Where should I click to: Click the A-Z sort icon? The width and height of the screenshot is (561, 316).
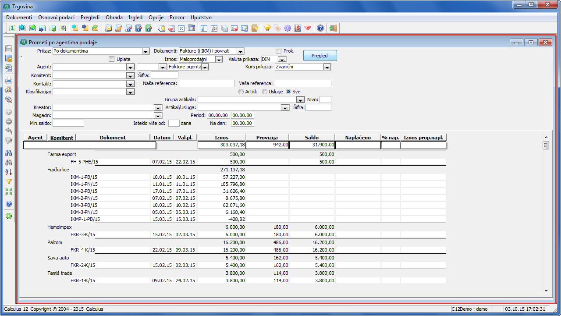(8, 172)
